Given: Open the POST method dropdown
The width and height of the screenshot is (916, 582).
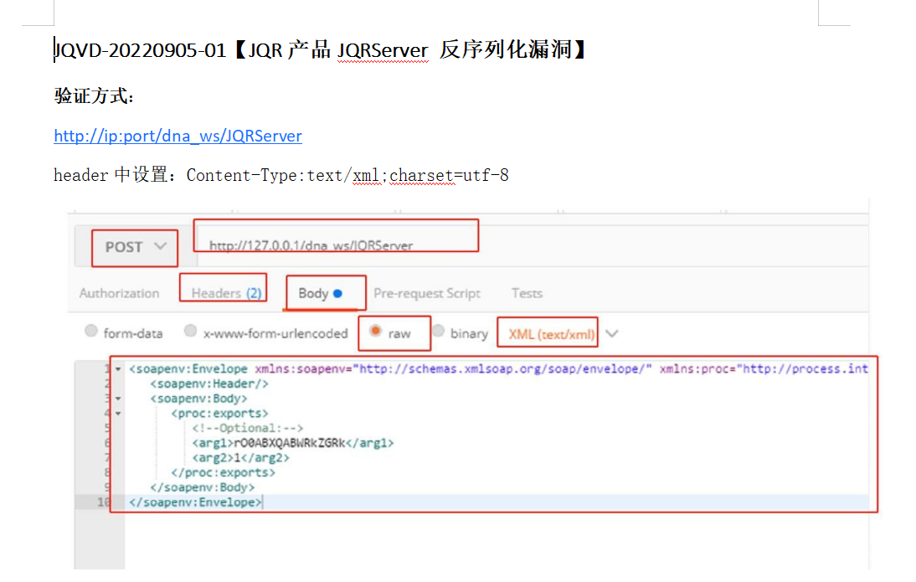Looking at the screenshot, I should point(136,247).
